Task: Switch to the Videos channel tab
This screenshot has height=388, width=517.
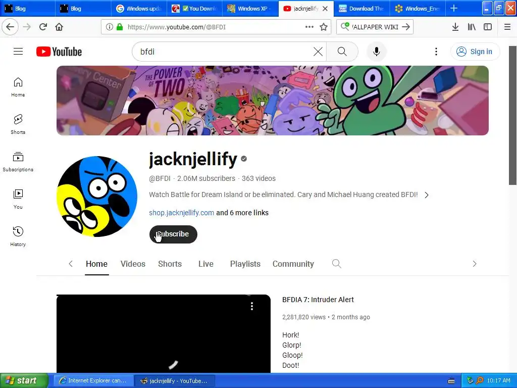Action: click(133, 264)
